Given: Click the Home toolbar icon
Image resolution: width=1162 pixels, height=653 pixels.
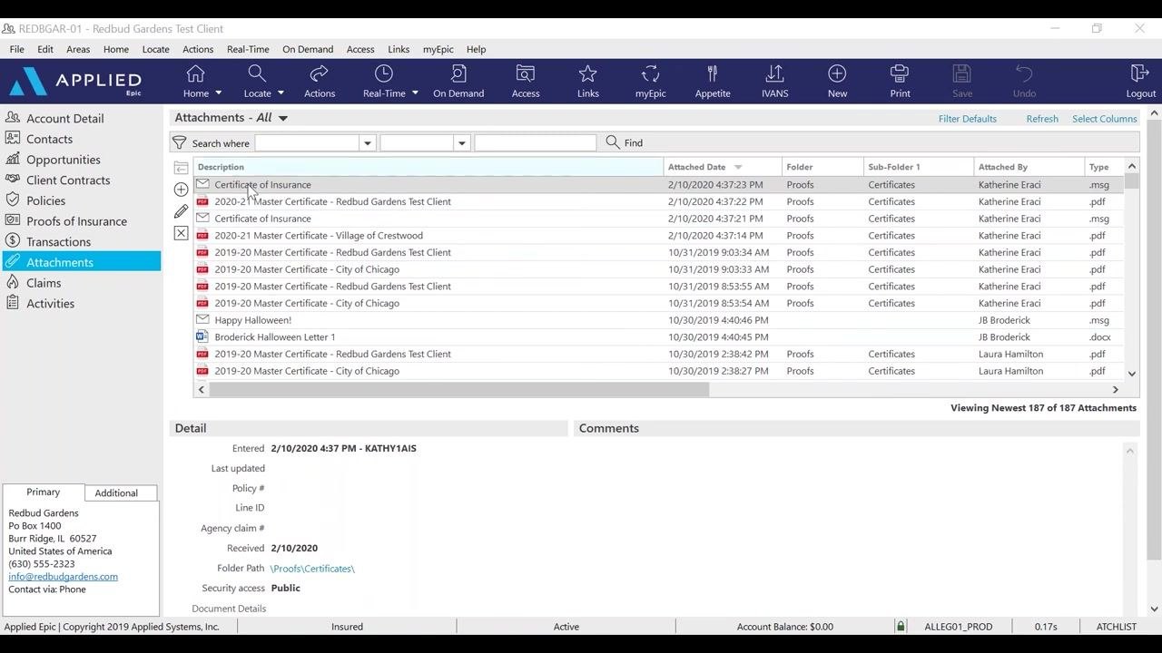Looking at the screenshot, I should point(195,74).
